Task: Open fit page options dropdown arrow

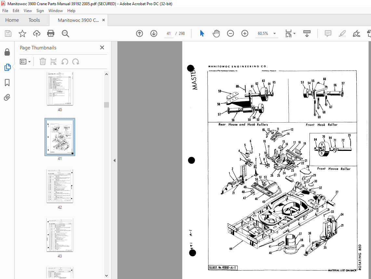Action: [294, 33]
